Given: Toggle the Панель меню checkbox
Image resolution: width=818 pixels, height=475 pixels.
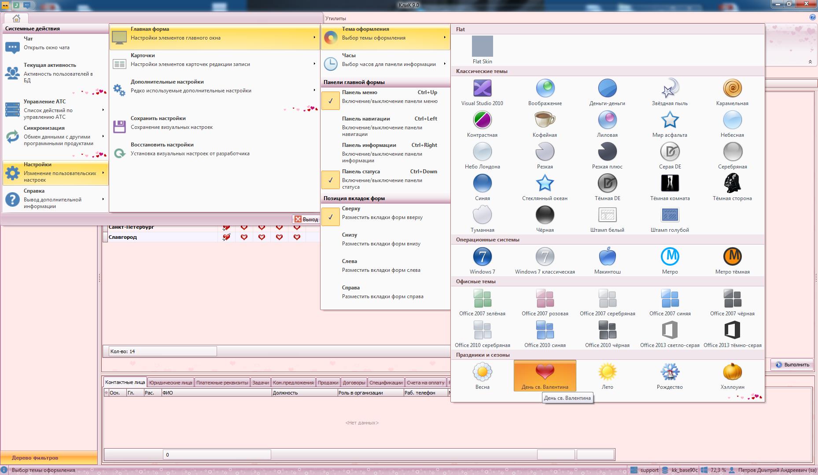Looking at the screenshot, I should click(x=330, y=101).
